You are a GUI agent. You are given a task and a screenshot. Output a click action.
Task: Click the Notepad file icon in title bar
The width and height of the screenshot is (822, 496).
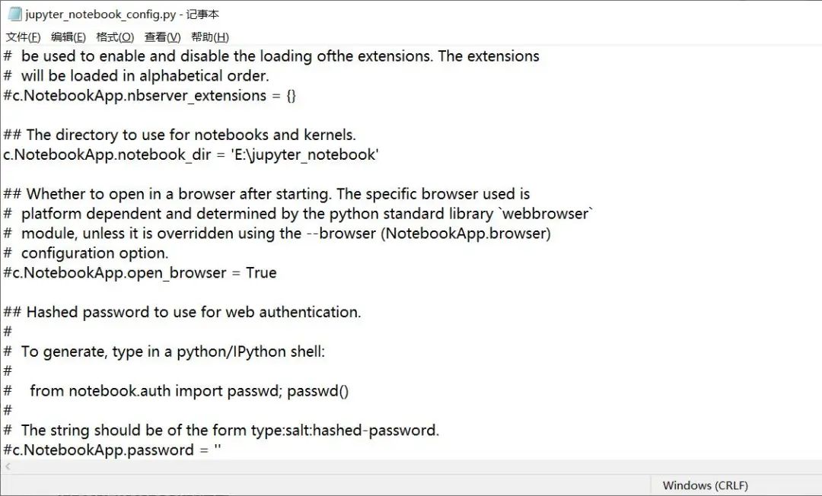14,14
